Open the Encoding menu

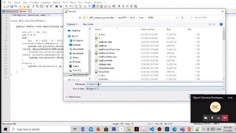coord(34,3)
